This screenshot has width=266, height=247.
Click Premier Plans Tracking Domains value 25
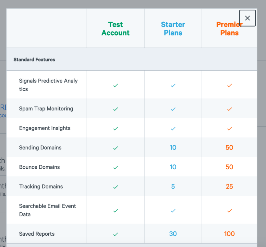pyautogui.click(x=229, y=186)
